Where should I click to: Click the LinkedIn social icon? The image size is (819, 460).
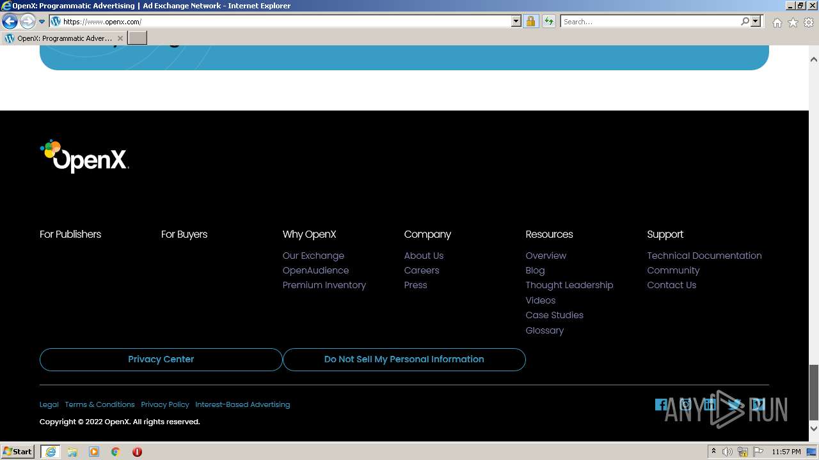tap(710, 404)
